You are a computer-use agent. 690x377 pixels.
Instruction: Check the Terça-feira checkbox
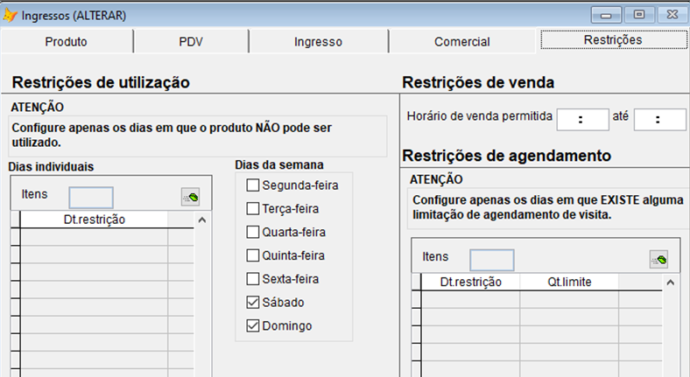point(252,208)
